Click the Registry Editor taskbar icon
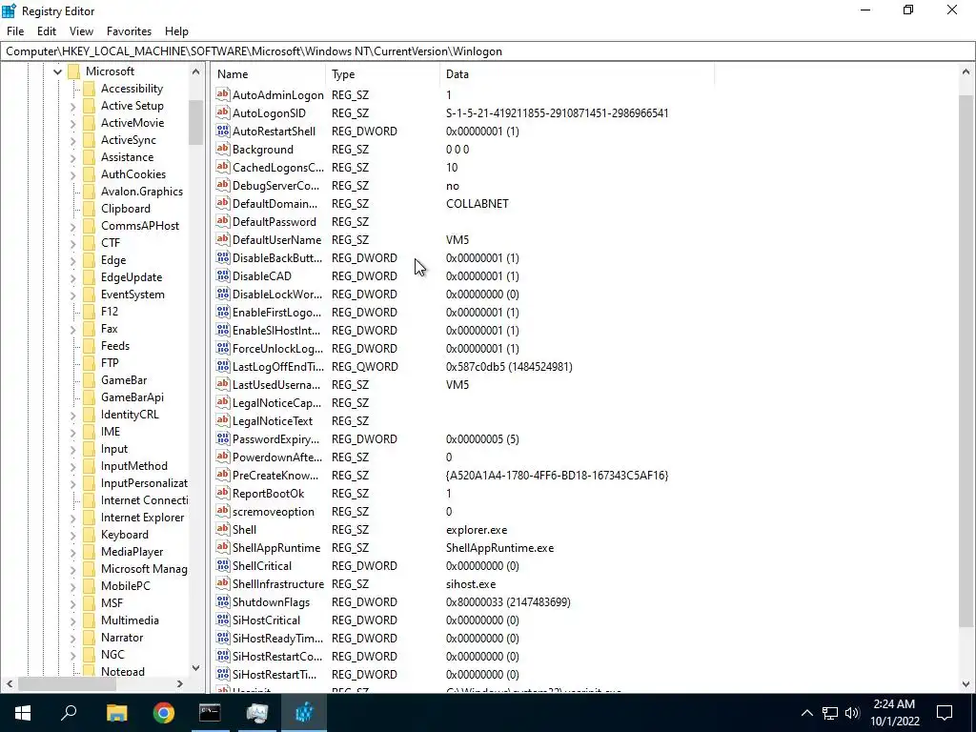 (304, 713)
